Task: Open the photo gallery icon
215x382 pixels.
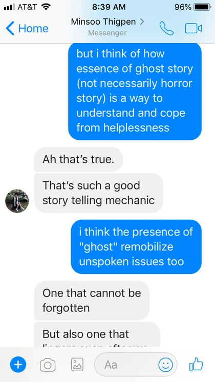Action: (x=77, y=365)
